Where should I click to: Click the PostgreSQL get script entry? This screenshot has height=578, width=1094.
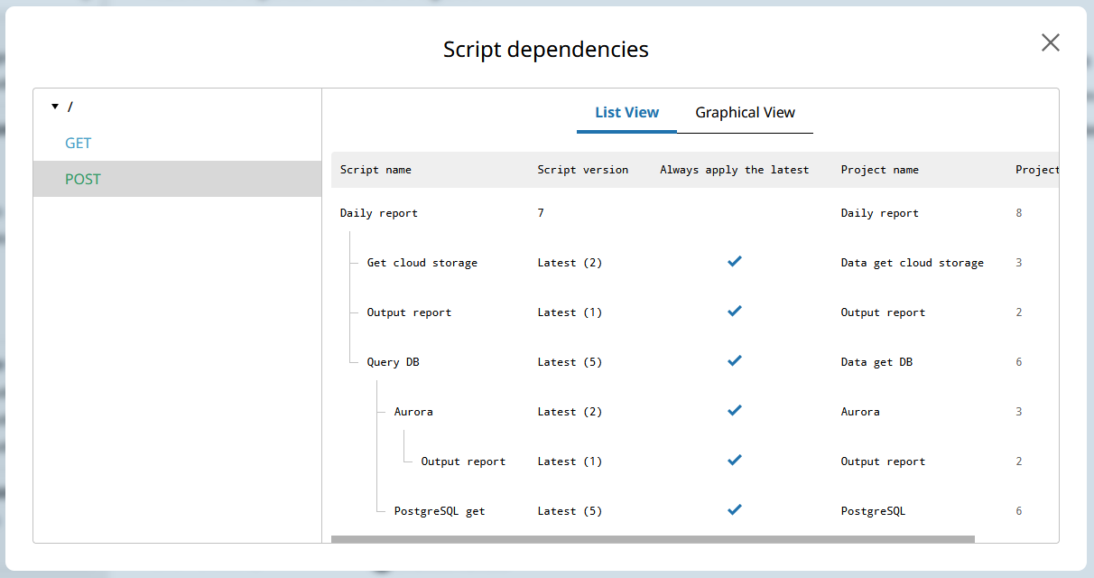(x=440, y=511)
